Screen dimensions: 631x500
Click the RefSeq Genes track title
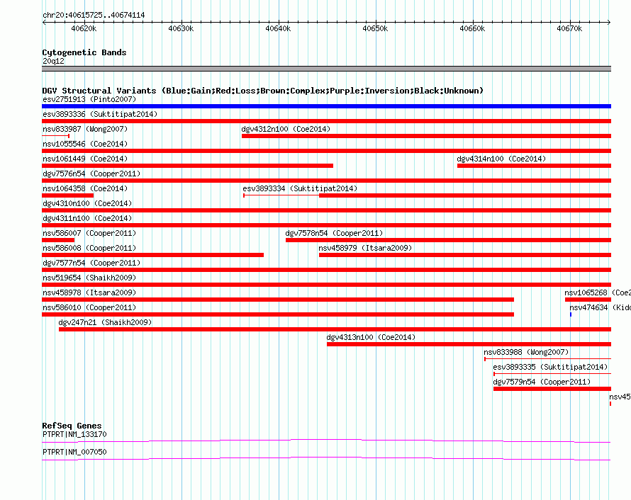(72, 426)
